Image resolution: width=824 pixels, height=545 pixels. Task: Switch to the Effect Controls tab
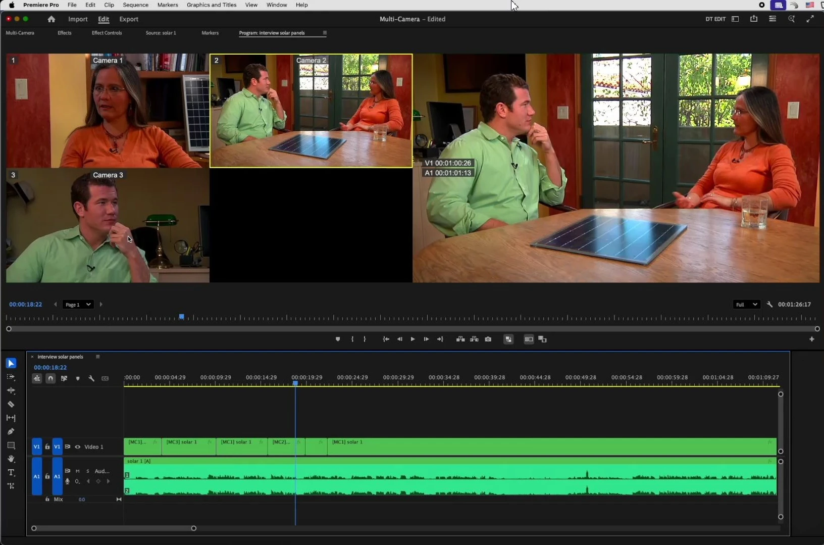pos(107,33)
